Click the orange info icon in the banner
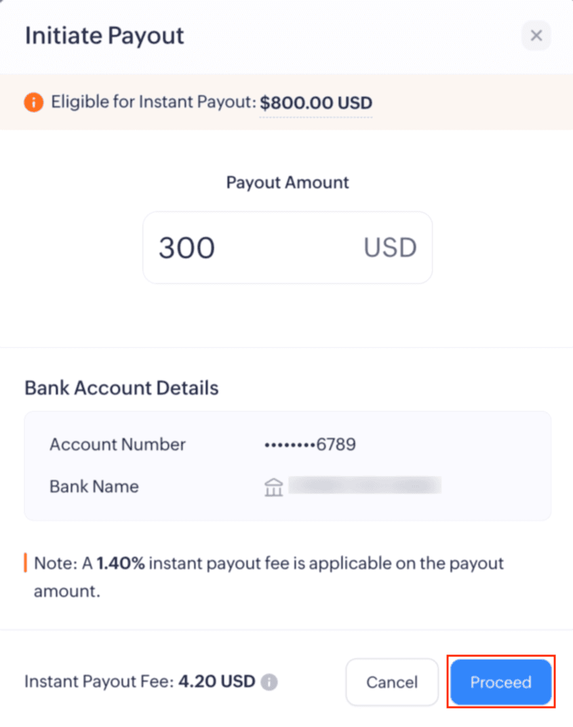Viewport: 573px width, 727px height. [x=33, y=102]
